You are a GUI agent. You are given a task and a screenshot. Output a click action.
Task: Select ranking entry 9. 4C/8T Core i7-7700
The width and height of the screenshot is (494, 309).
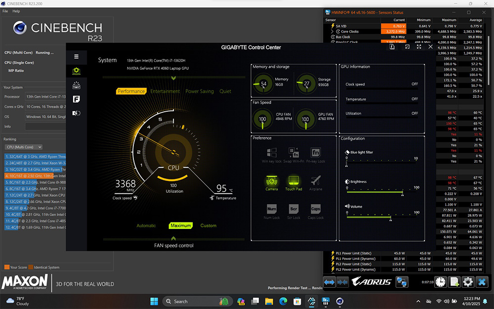35,208
